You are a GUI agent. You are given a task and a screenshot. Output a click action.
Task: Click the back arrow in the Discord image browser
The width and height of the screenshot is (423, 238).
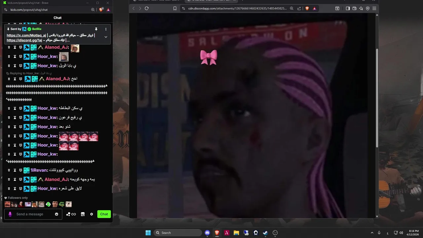click(134, 8)
